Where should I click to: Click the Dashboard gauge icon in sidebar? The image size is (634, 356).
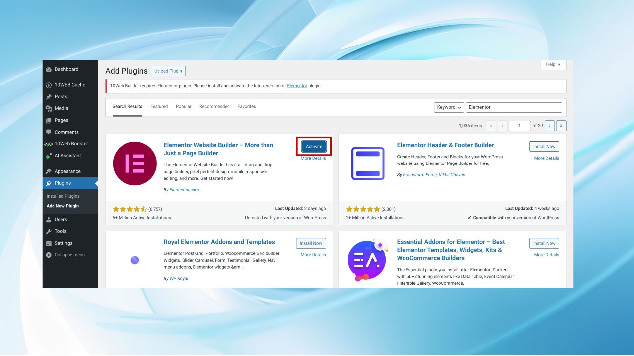[x=49, y=69]
